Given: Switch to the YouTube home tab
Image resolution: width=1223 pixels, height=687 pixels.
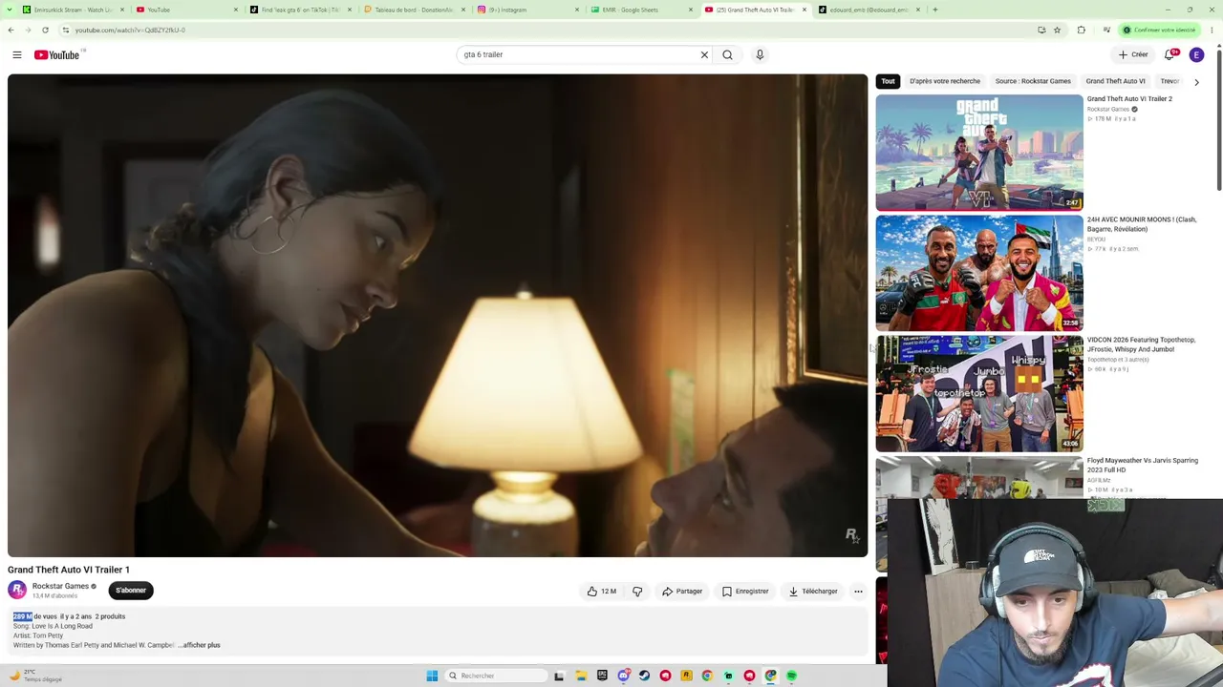Looking at the screenshot, I should [186, 10].
